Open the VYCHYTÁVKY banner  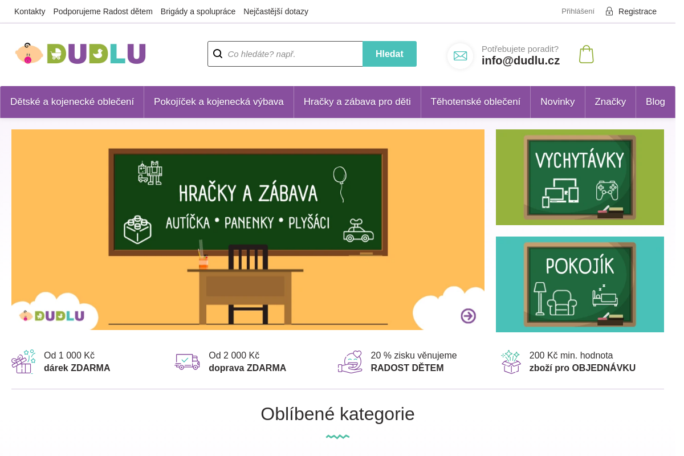[580, 177]
